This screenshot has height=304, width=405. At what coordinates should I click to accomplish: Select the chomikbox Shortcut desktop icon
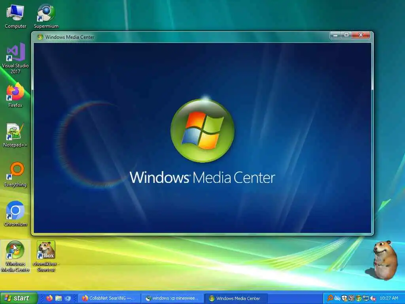coord(46,256)
